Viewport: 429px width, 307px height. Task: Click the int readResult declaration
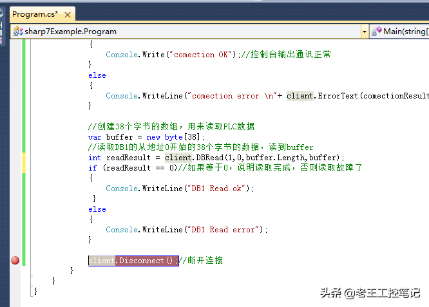click(x=119, y=158)
